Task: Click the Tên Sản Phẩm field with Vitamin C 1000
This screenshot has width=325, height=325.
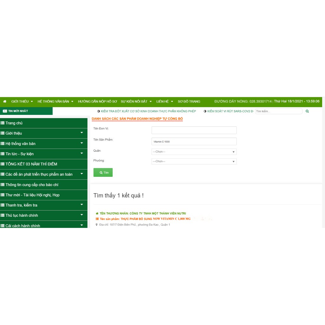Action: [x=194, y=142]
